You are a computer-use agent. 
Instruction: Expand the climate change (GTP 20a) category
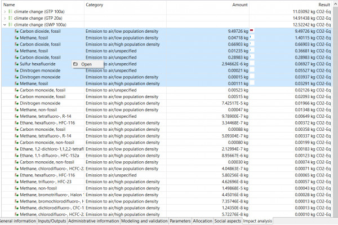(x=5, y=18)
